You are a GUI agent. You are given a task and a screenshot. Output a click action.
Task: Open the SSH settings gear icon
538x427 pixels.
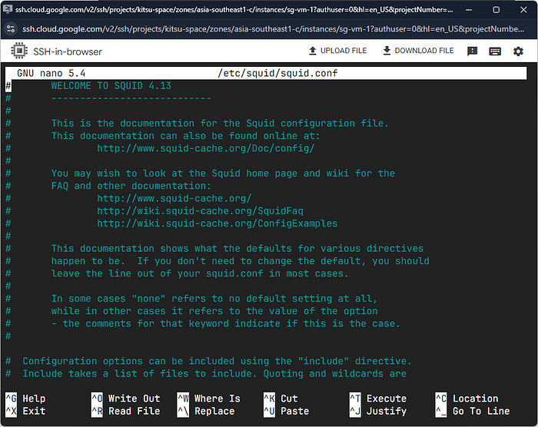[x=518, y=51]
